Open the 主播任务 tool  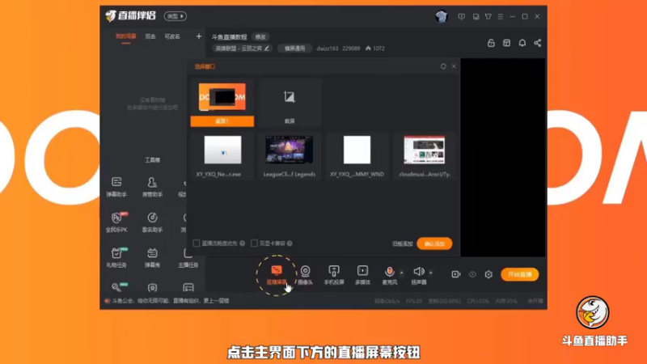point(188,257)
